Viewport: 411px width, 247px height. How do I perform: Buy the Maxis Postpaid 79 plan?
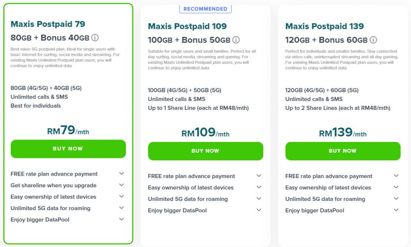point(68,149)
